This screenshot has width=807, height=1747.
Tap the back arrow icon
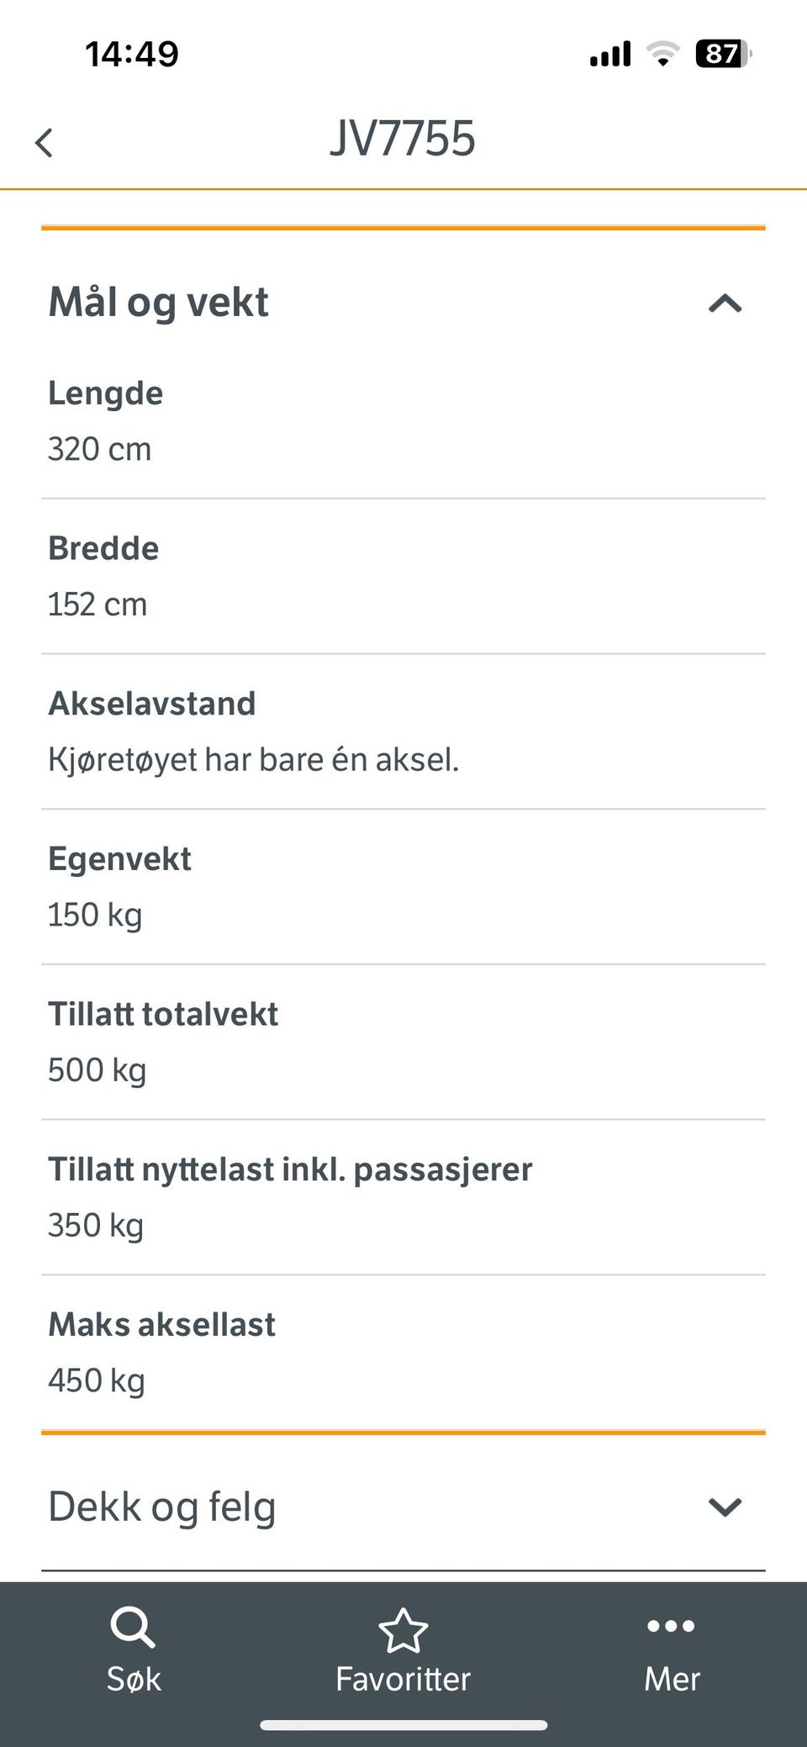pyautogui.click(x=44, y=142)
